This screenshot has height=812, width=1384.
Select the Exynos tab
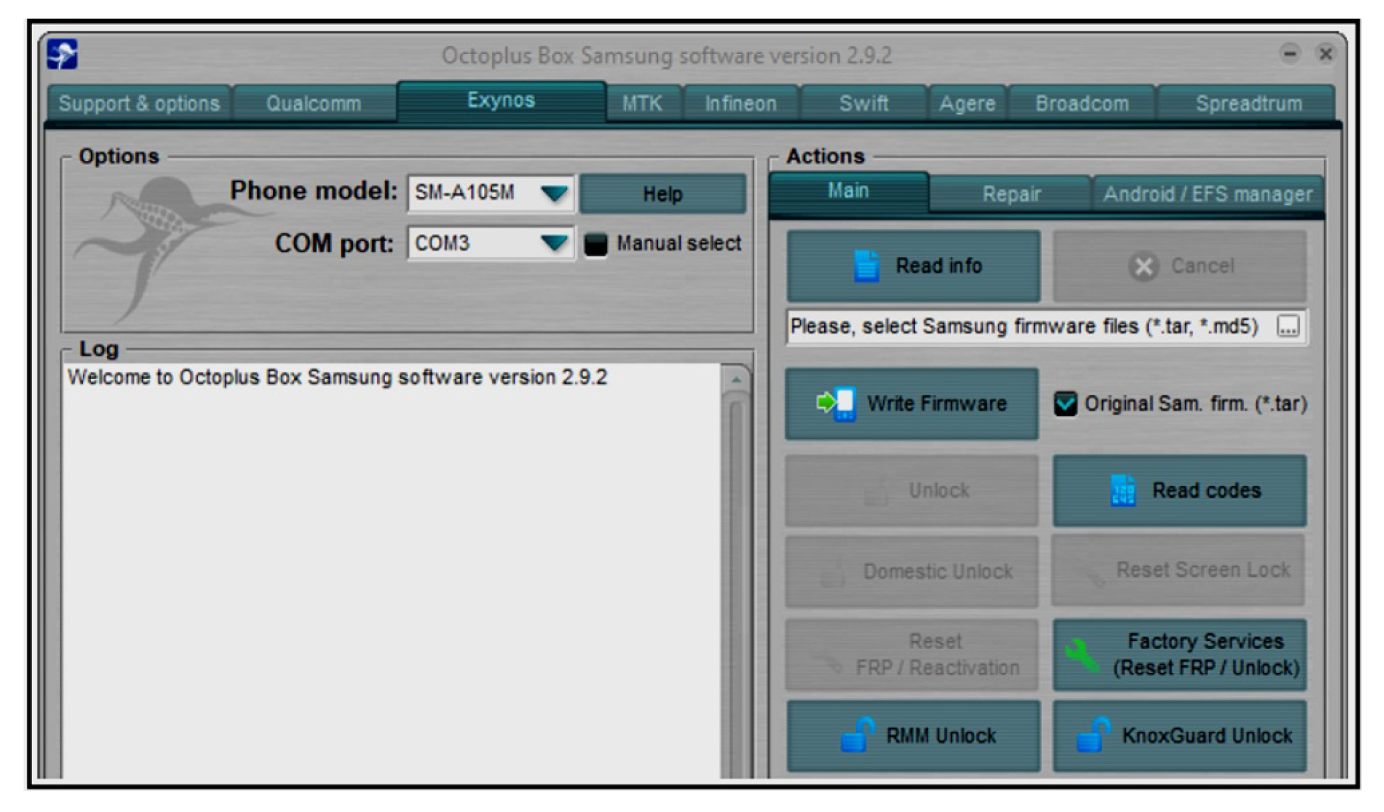pyautogui.click(x=501, y=101)
